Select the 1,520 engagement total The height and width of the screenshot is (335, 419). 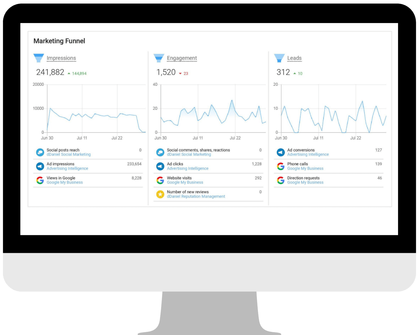click(x=166, y=72)
